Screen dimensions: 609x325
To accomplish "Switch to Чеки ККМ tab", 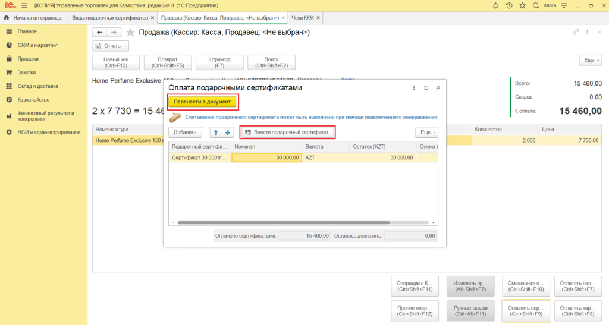I will point(303,18).
